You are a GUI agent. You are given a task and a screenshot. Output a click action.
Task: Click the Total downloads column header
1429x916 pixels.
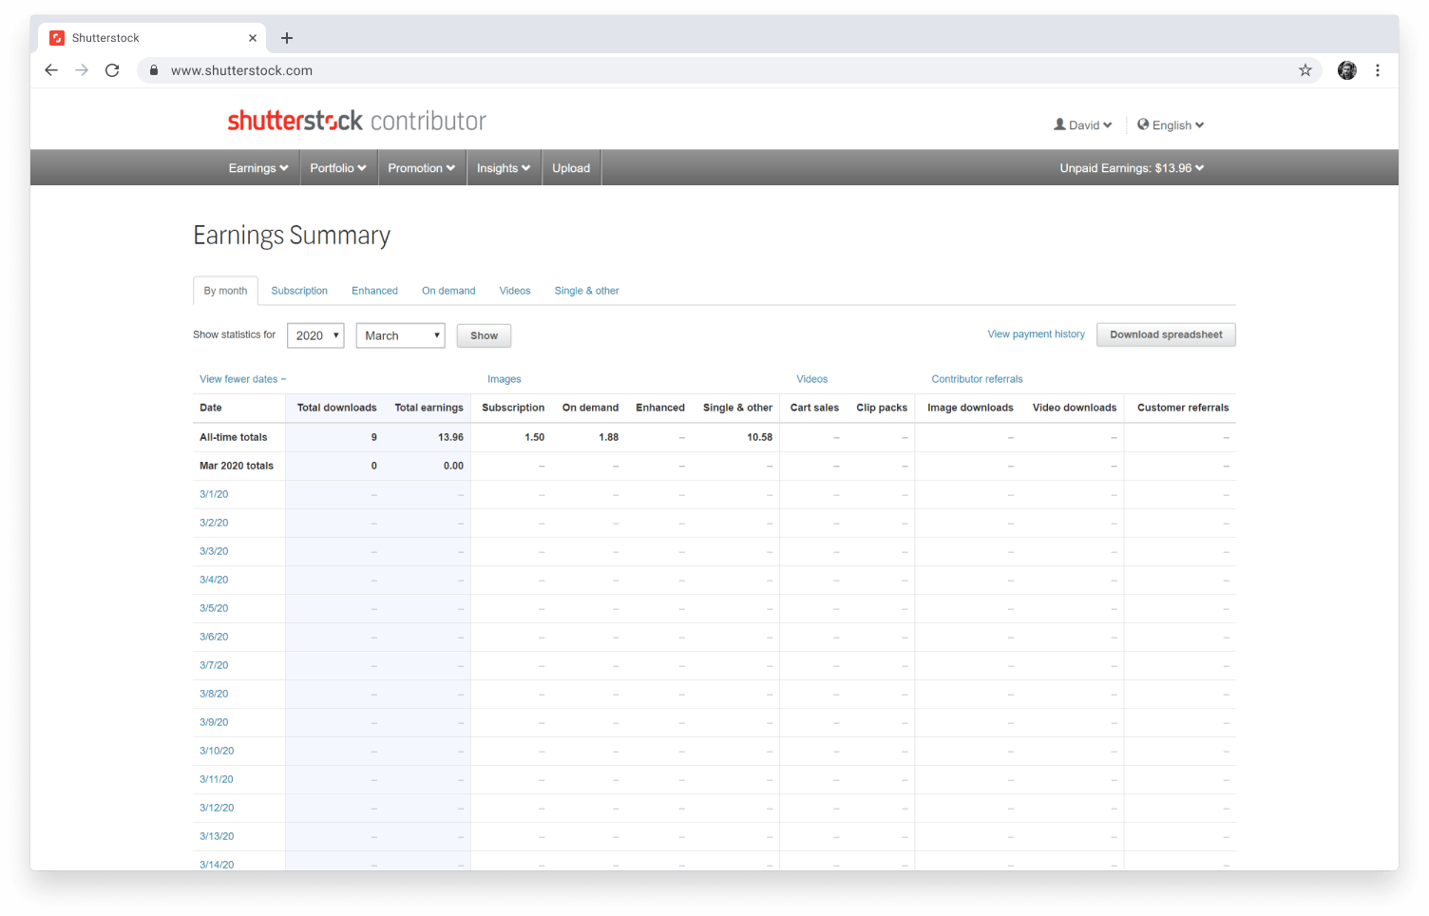(336, 408)
